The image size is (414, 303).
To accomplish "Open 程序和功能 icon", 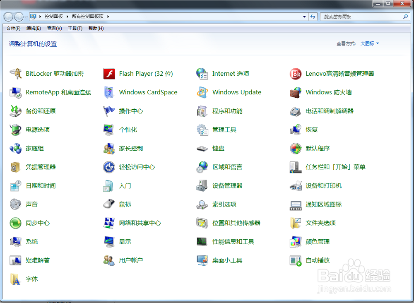I will (202, 111).
